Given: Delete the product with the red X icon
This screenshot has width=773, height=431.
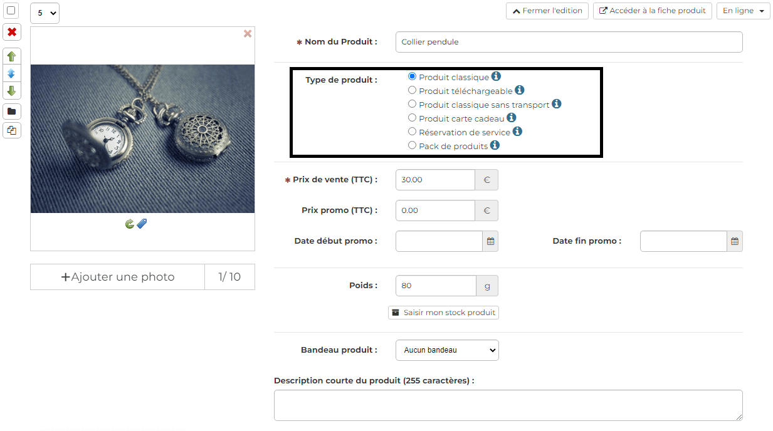Looking at the screenshot, I should (x=11, y=31).
